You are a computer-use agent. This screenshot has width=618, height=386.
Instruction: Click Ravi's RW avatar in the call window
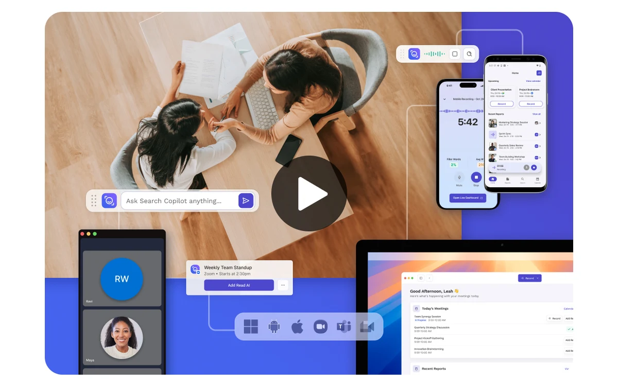tap(122, 279)
